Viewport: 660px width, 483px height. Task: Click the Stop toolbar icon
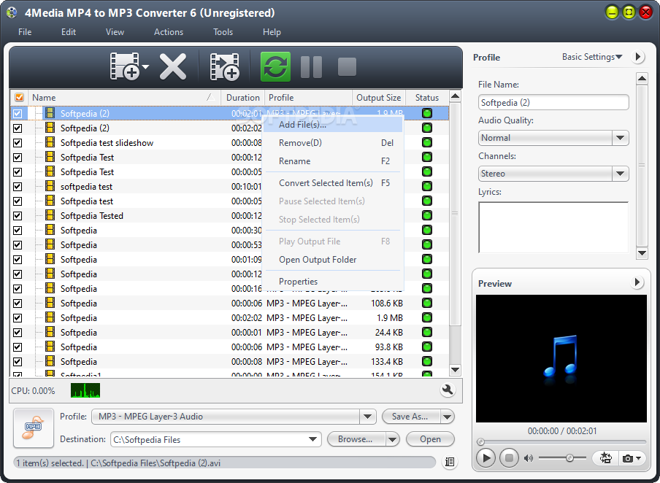[x=347, y=66]
